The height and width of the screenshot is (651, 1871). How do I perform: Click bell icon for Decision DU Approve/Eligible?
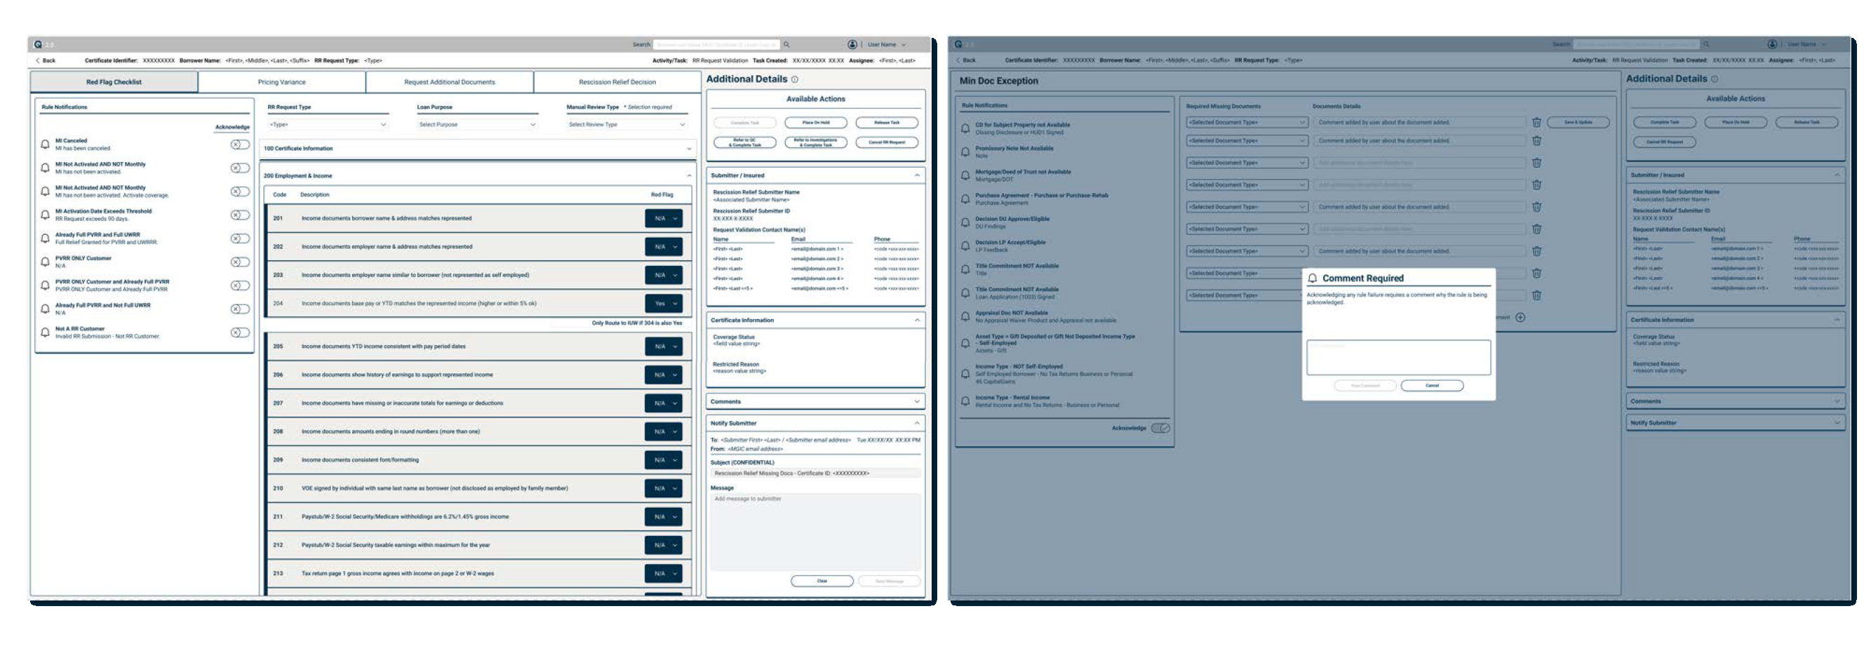point(965,222)
